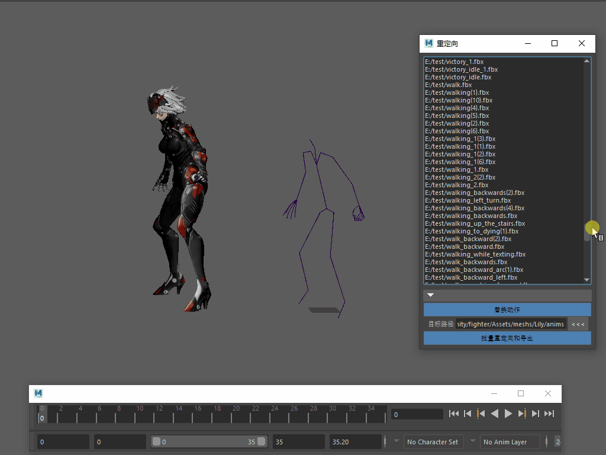Viewport: 606px width, 455px height.
Task: Jump to previous keyframe
Action: tap(481, 414)
